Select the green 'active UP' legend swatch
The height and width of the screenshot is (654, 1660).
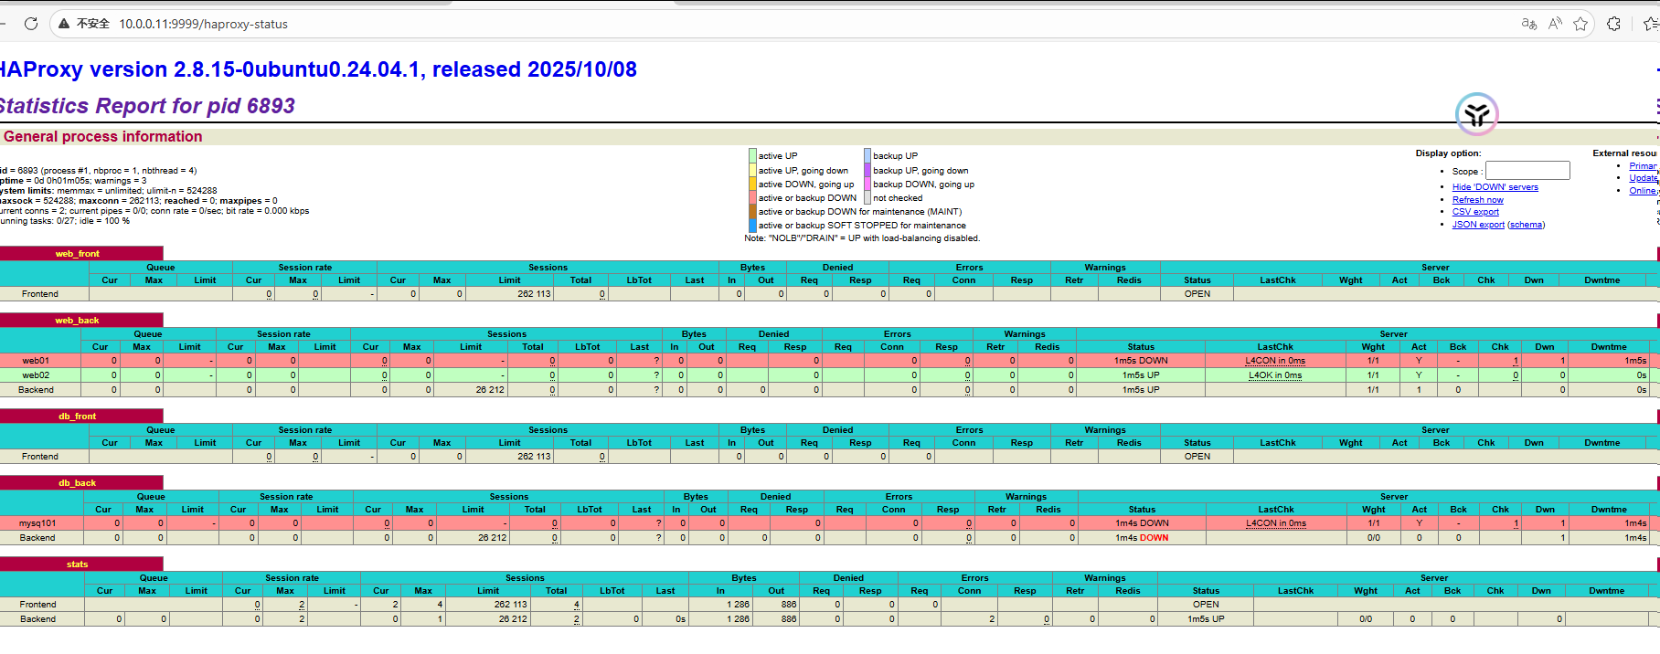point(752,156)
